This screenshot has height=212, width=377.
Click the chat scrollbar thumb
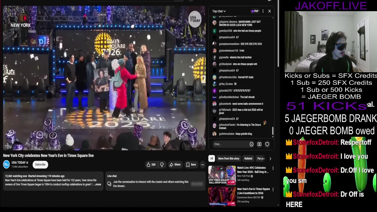point(272,131)
